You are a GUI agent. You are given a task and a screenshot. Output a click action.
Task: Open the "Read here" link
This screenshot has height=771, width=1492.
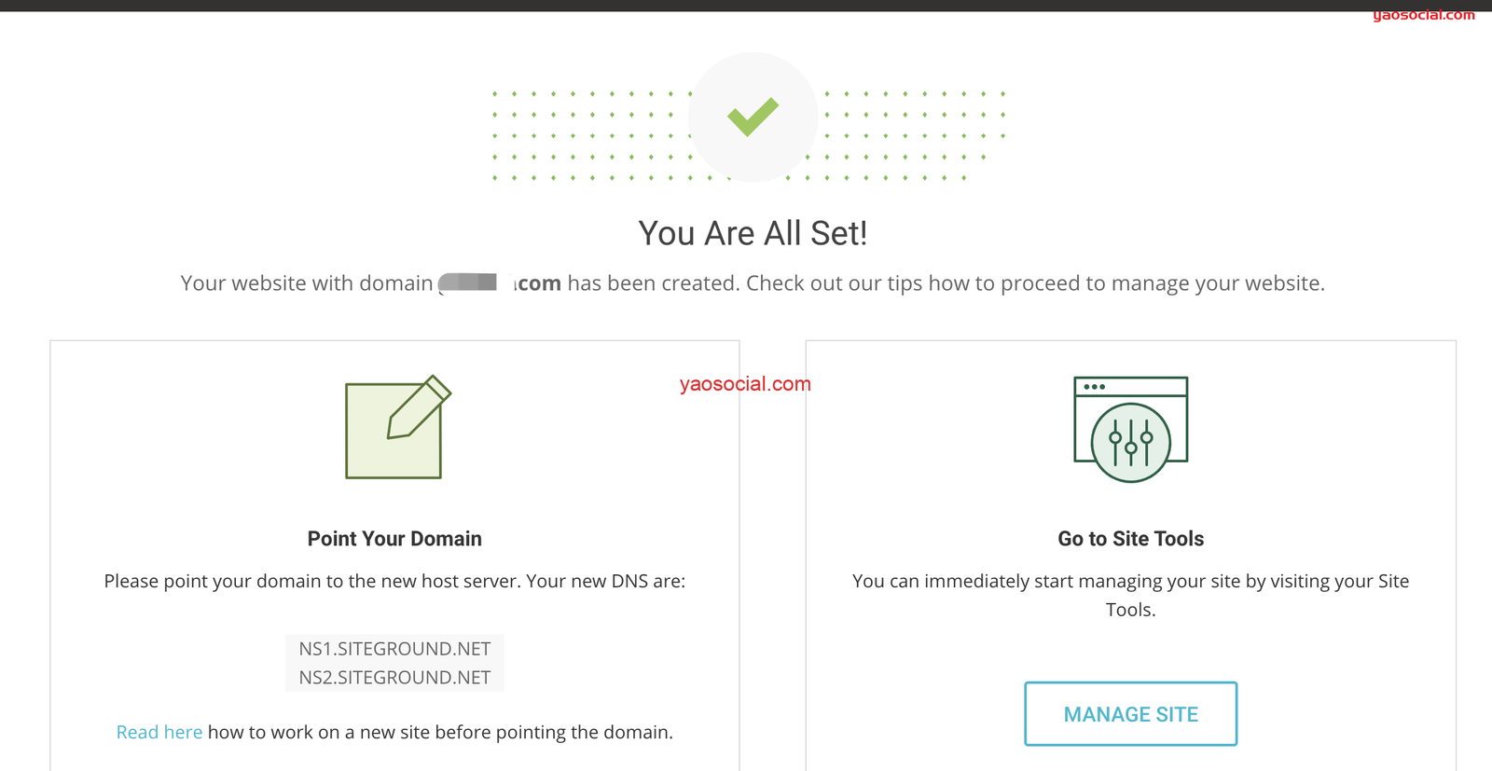(x=159, y=733)
